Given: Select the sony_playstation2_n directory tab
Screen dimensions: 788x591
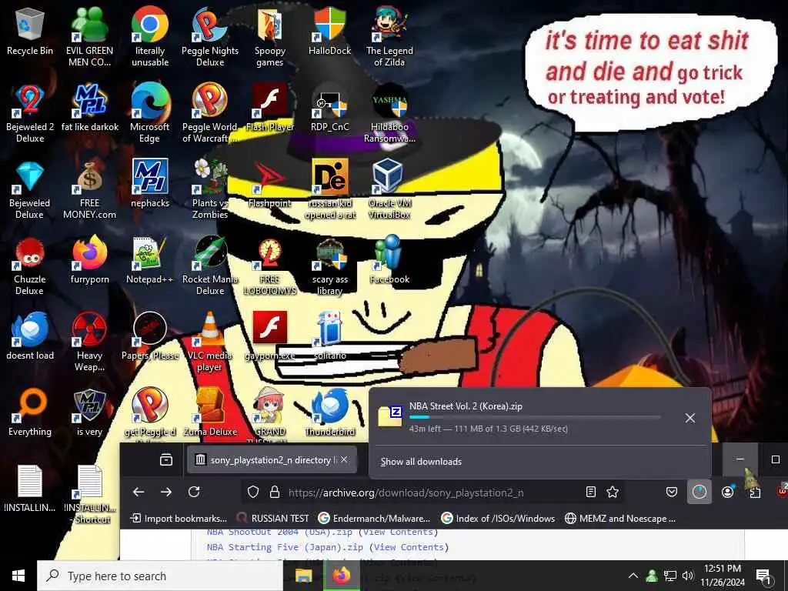Looking at the screenshot, I should tap(272, 460).
